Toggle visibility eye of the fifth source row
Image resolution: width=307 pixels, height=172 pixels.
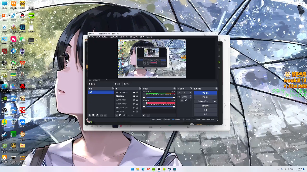134,108
